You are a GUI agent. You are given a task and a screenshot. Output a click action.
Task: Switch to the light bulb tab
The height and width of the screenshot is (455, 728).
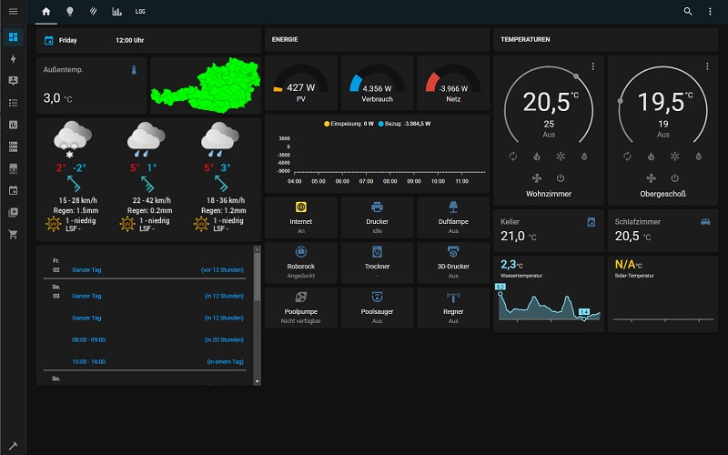pos(69,12)
